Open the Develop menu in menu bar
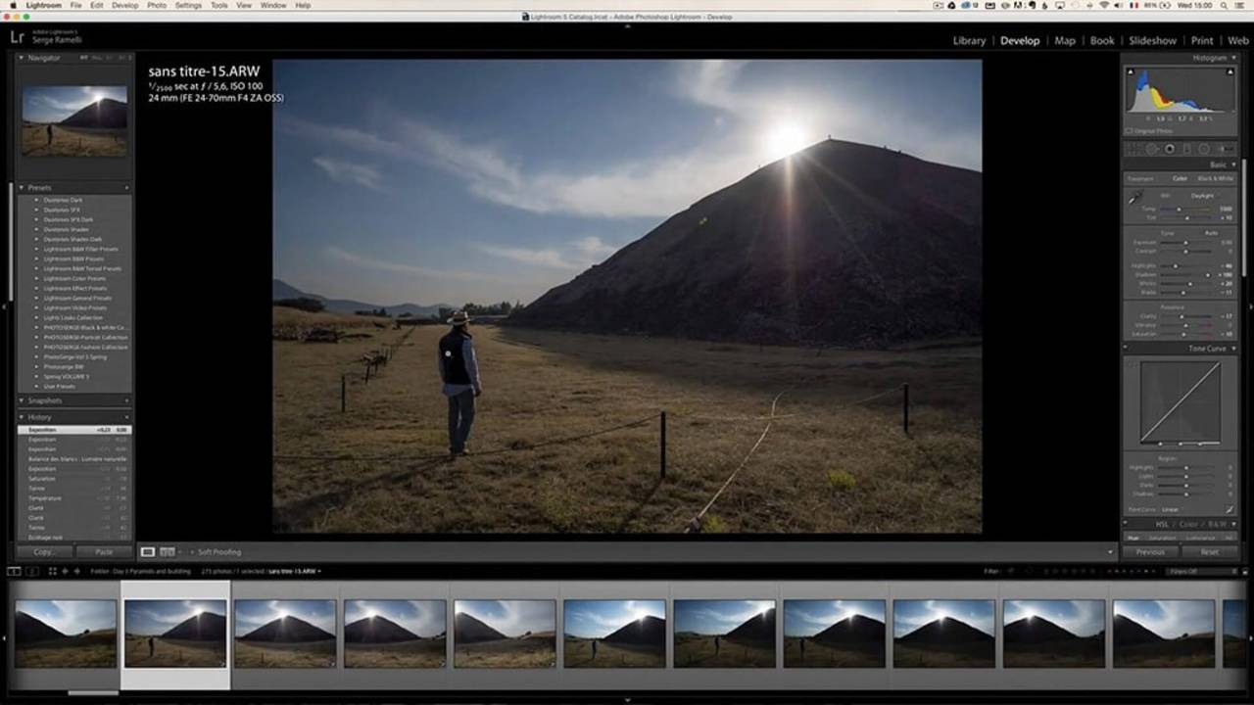1254x705 pixels. (x=125, y=5)
